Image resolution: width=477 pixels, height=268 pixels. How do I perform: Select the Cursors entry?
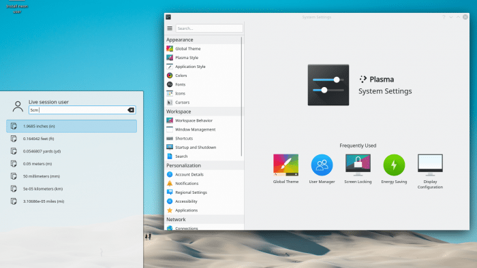204,102
